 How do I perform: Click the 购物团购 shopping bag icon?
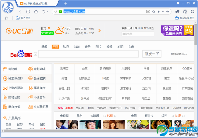(5, 97)
